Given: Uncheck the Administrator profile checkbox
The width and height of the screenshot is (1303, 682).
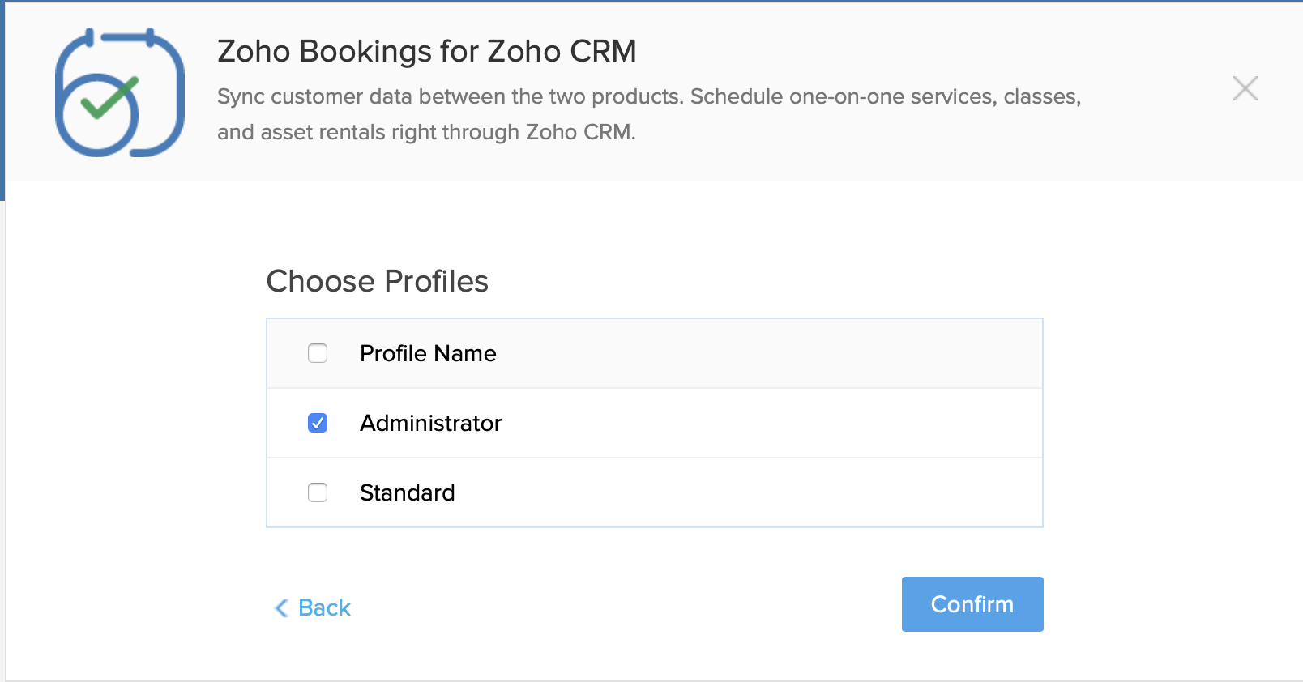Looking at the screenshot, I should 318,423.
